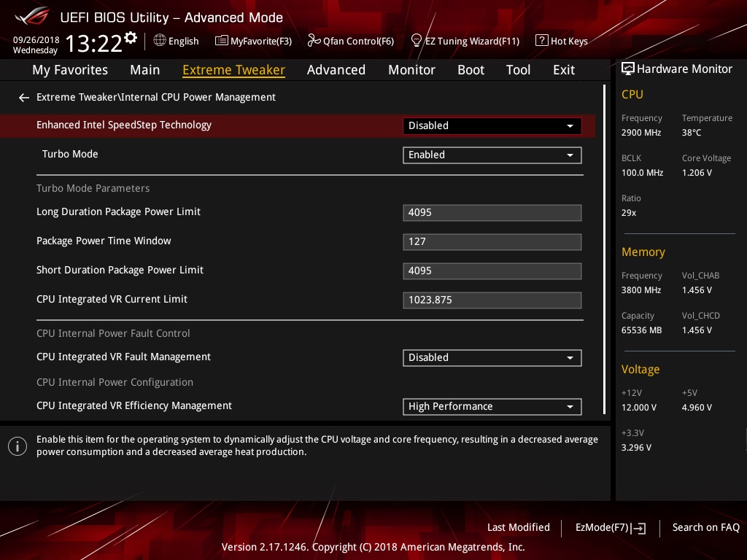This screenshot has width=747, height=560.
Task: Show Hot Keys help label
Action: click(569, 42)
